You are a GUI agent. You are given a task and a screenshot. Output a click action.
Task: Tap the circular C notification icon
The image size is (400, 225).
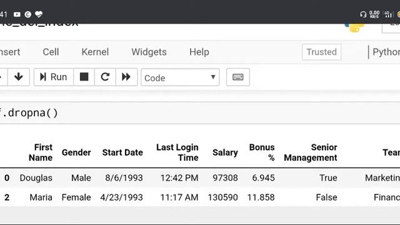[27, 14]
